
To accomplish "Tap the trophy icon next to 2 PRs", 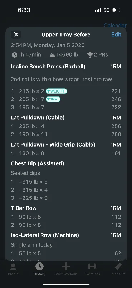I will pos(90,55).
